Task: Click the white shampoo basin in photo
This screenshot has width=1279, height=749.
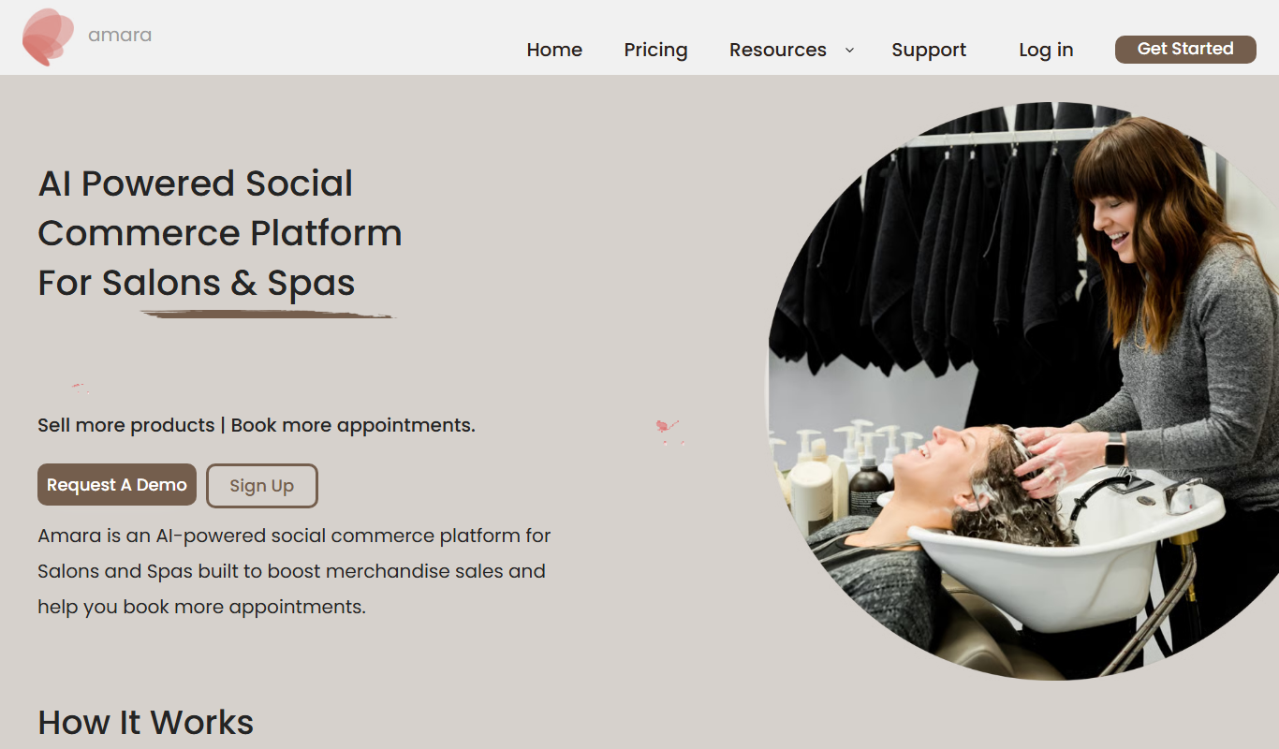Action: pyautogui.click(x=1067, y=552)
